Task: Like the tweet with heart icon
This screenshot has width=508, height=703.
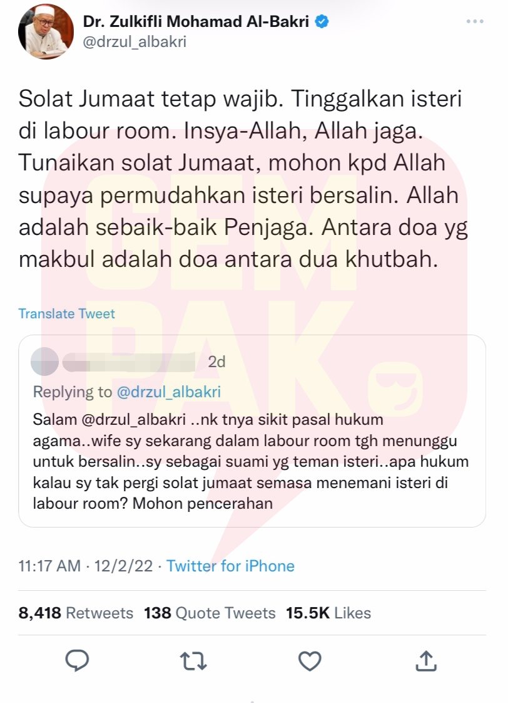Action: pyautogui.click(x=310, y=661)
